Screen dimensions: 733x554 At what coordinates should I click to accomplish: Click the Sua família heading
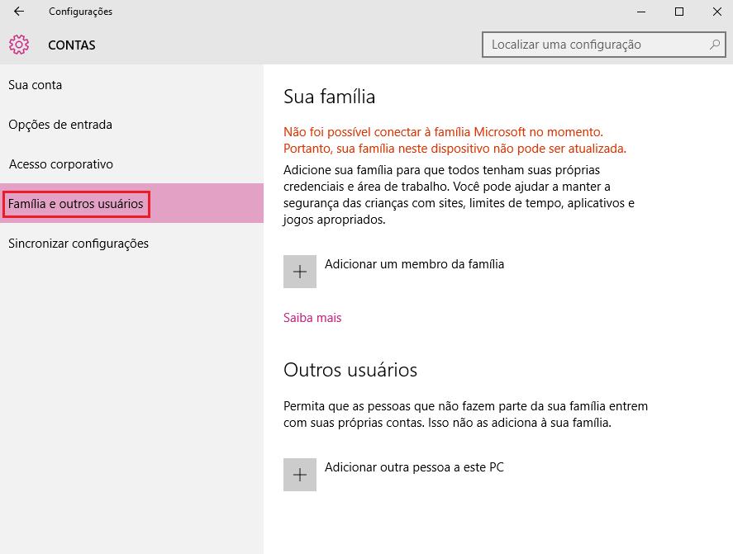pyautogui.click(x=329, y=97)
